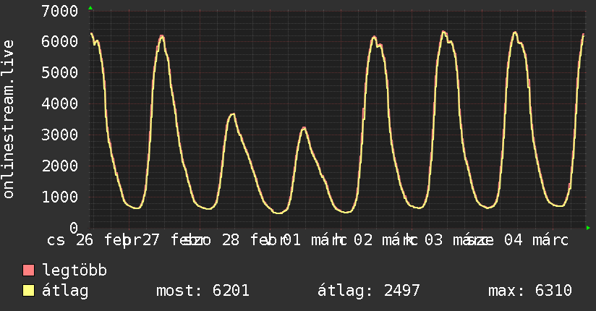Click the 5000 y-axis label

(x=60, y=72)
